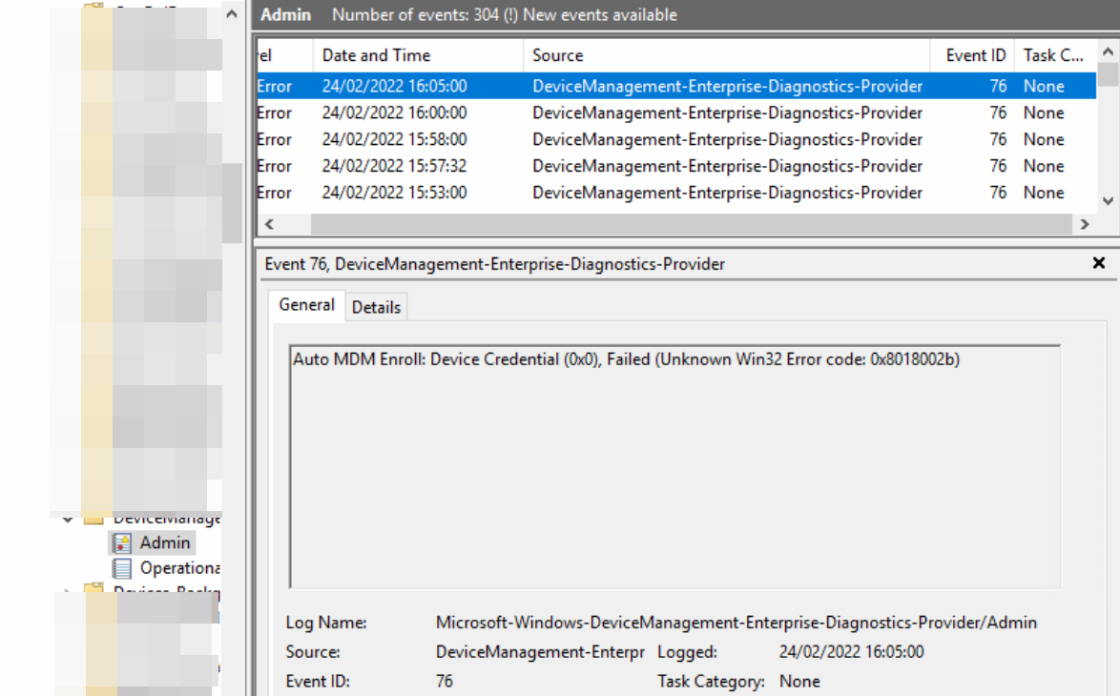This screenshot has height=696, width=1120.
Task: Select the event logged at 15:58:00
Action: 676,139
